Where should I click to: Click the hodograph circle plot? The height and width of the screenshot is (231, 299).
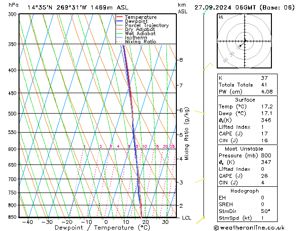point(244,42)
